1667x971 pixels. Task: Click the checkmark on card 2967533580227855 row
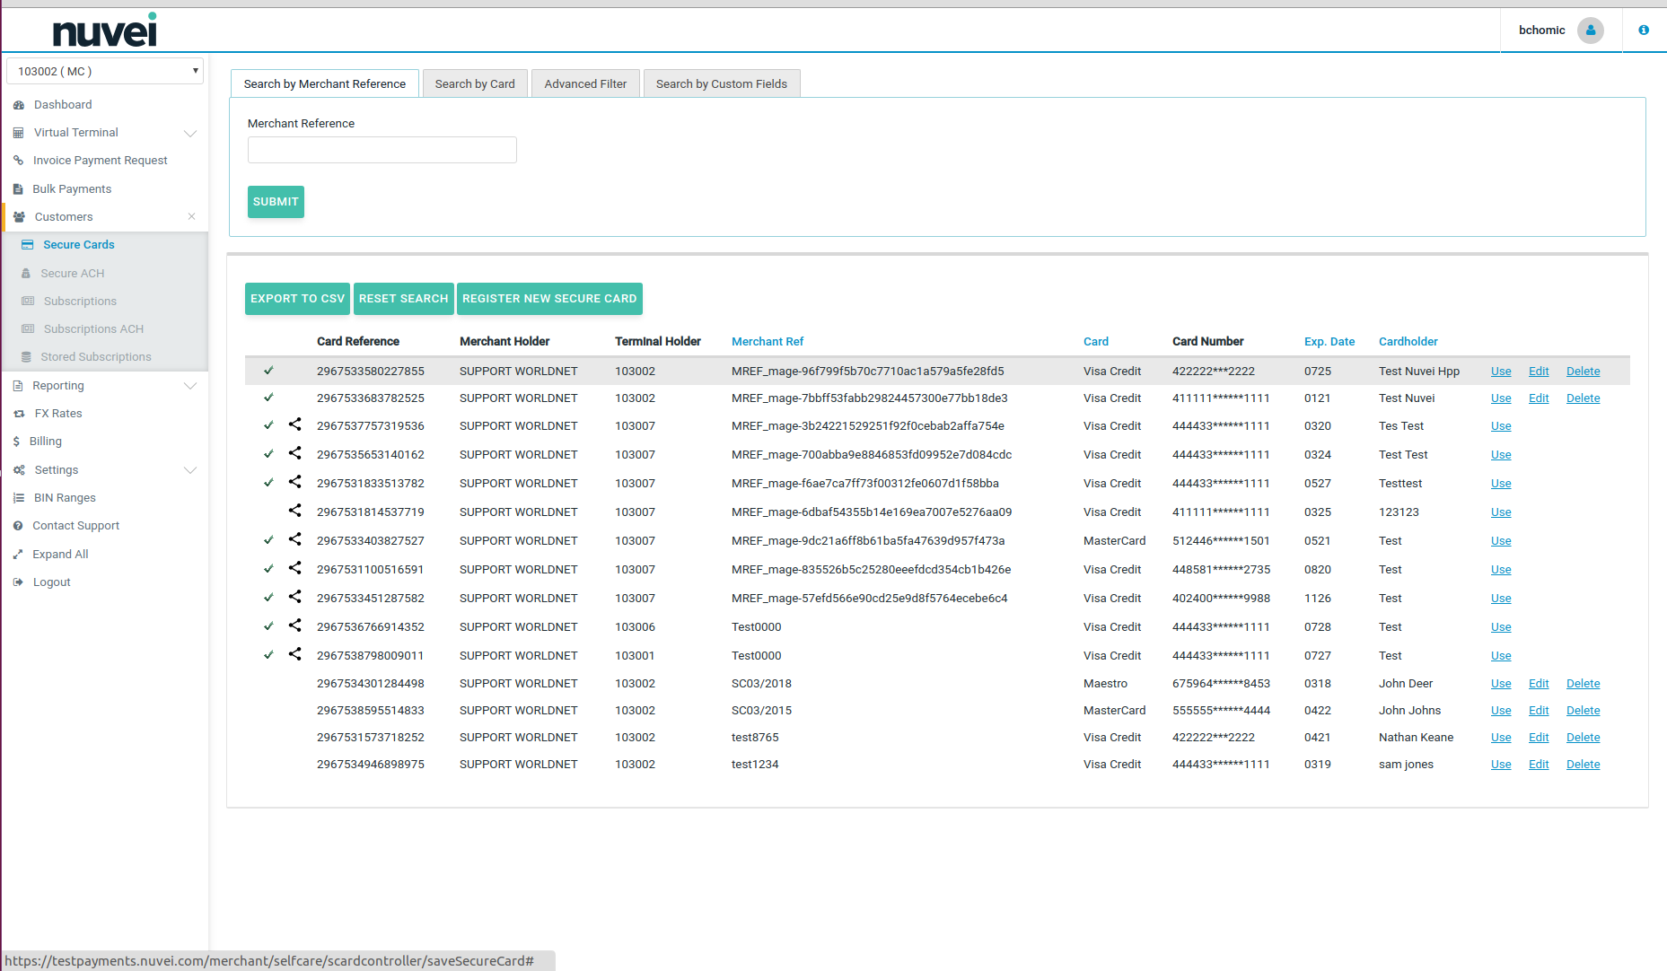268,371
